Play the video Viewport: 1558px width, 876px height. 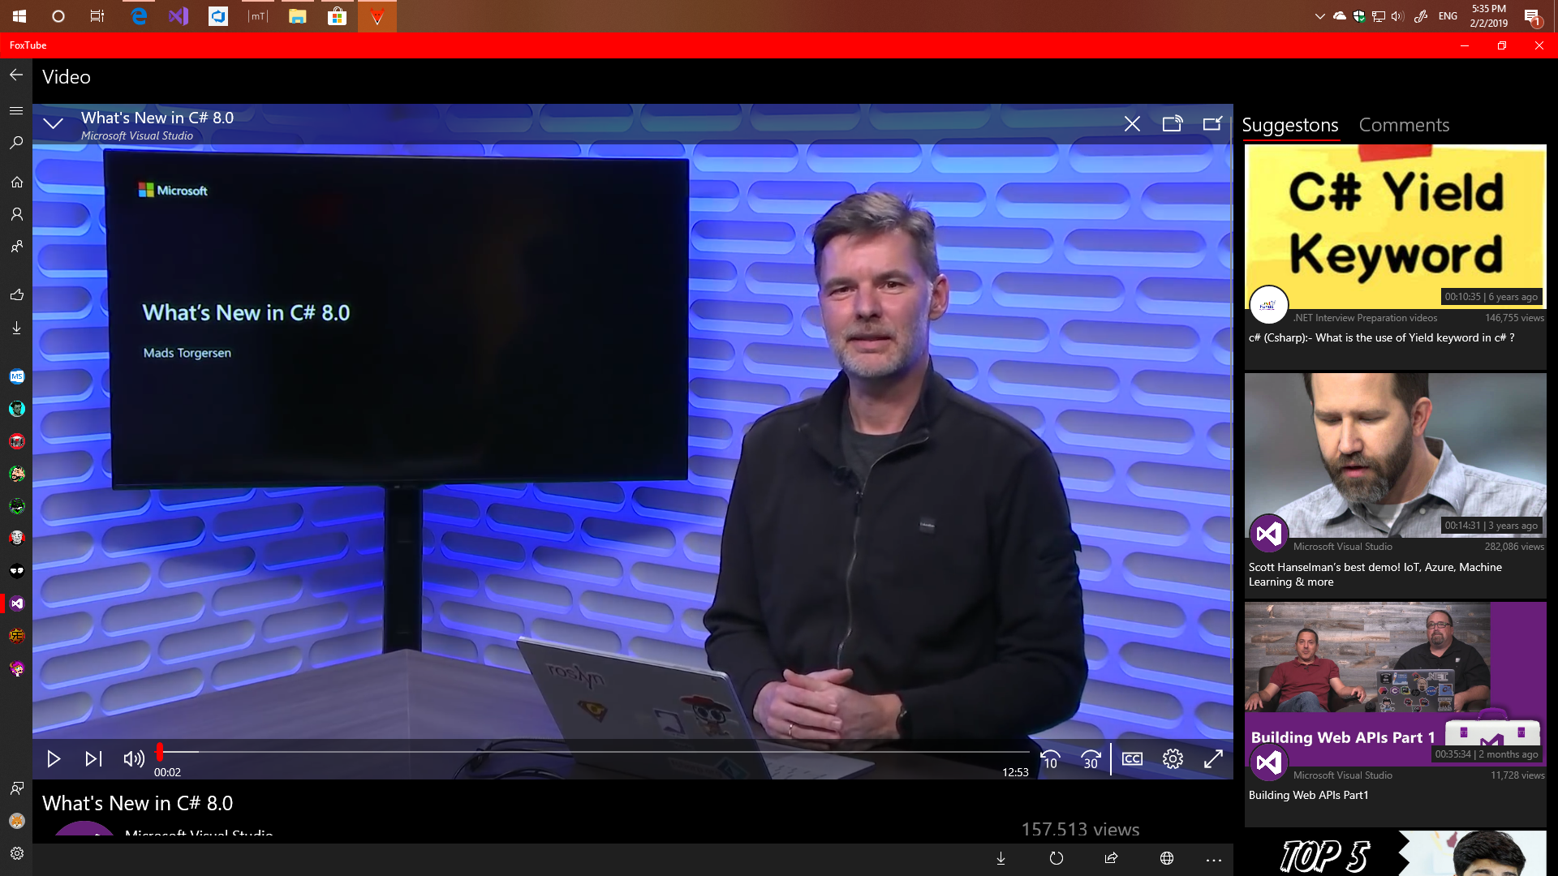(x=54, y=759)
